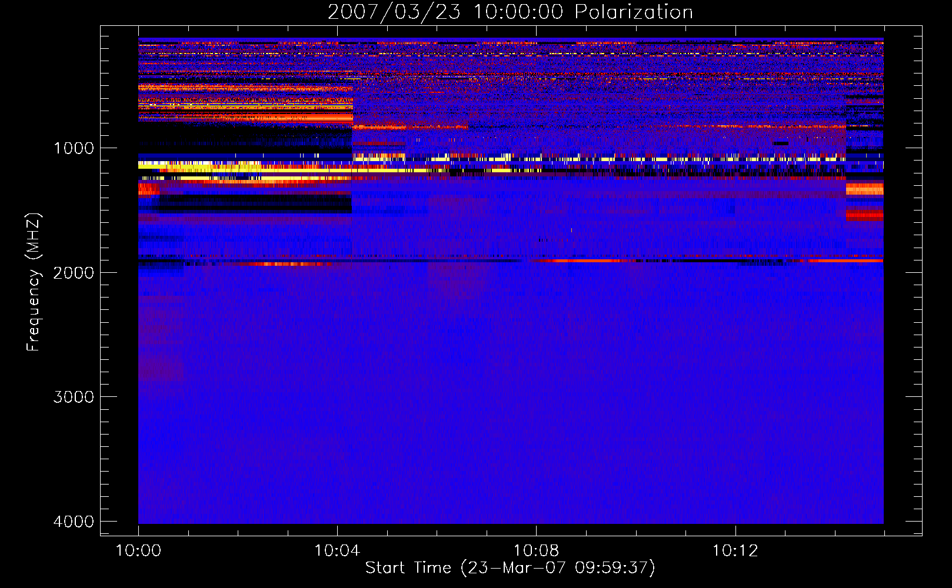Click the 2000 frequency tick label
This screenshot has width=952, height=588.
[x=74, y=272]
